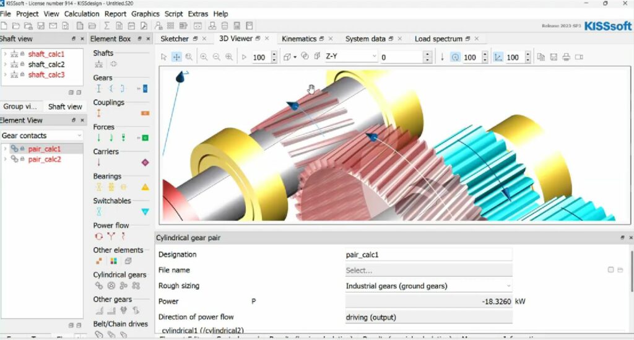Click the pointer select tool in viewer toolbar
The image size is (634, 340).
pos(164,57)
